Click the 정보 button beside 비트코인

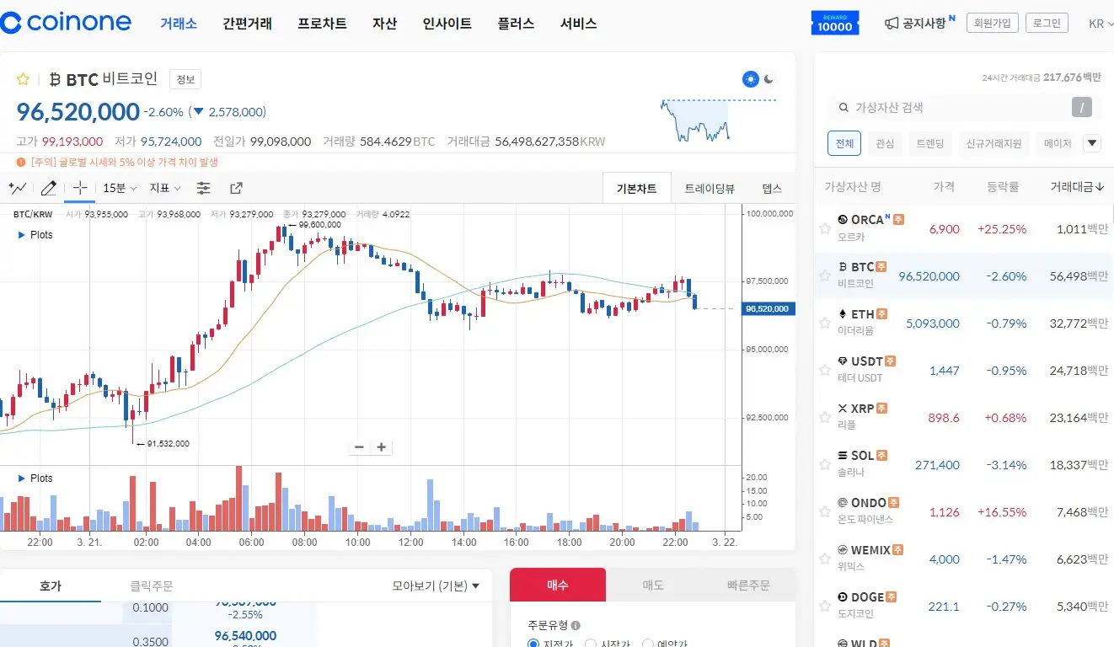(x=185, y=79)
